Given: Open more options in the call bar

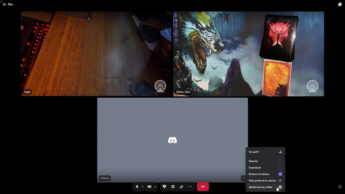Looking at the screenshot, I should (190, 187).
